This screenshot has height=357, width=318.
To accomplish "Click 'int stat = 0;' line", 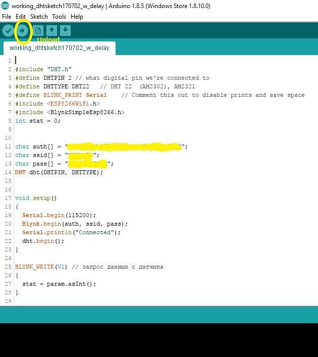I will [x=38, y=121].
